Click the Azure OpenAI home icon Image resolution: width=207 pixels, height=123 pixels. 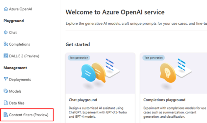click(x=6, y=9)
